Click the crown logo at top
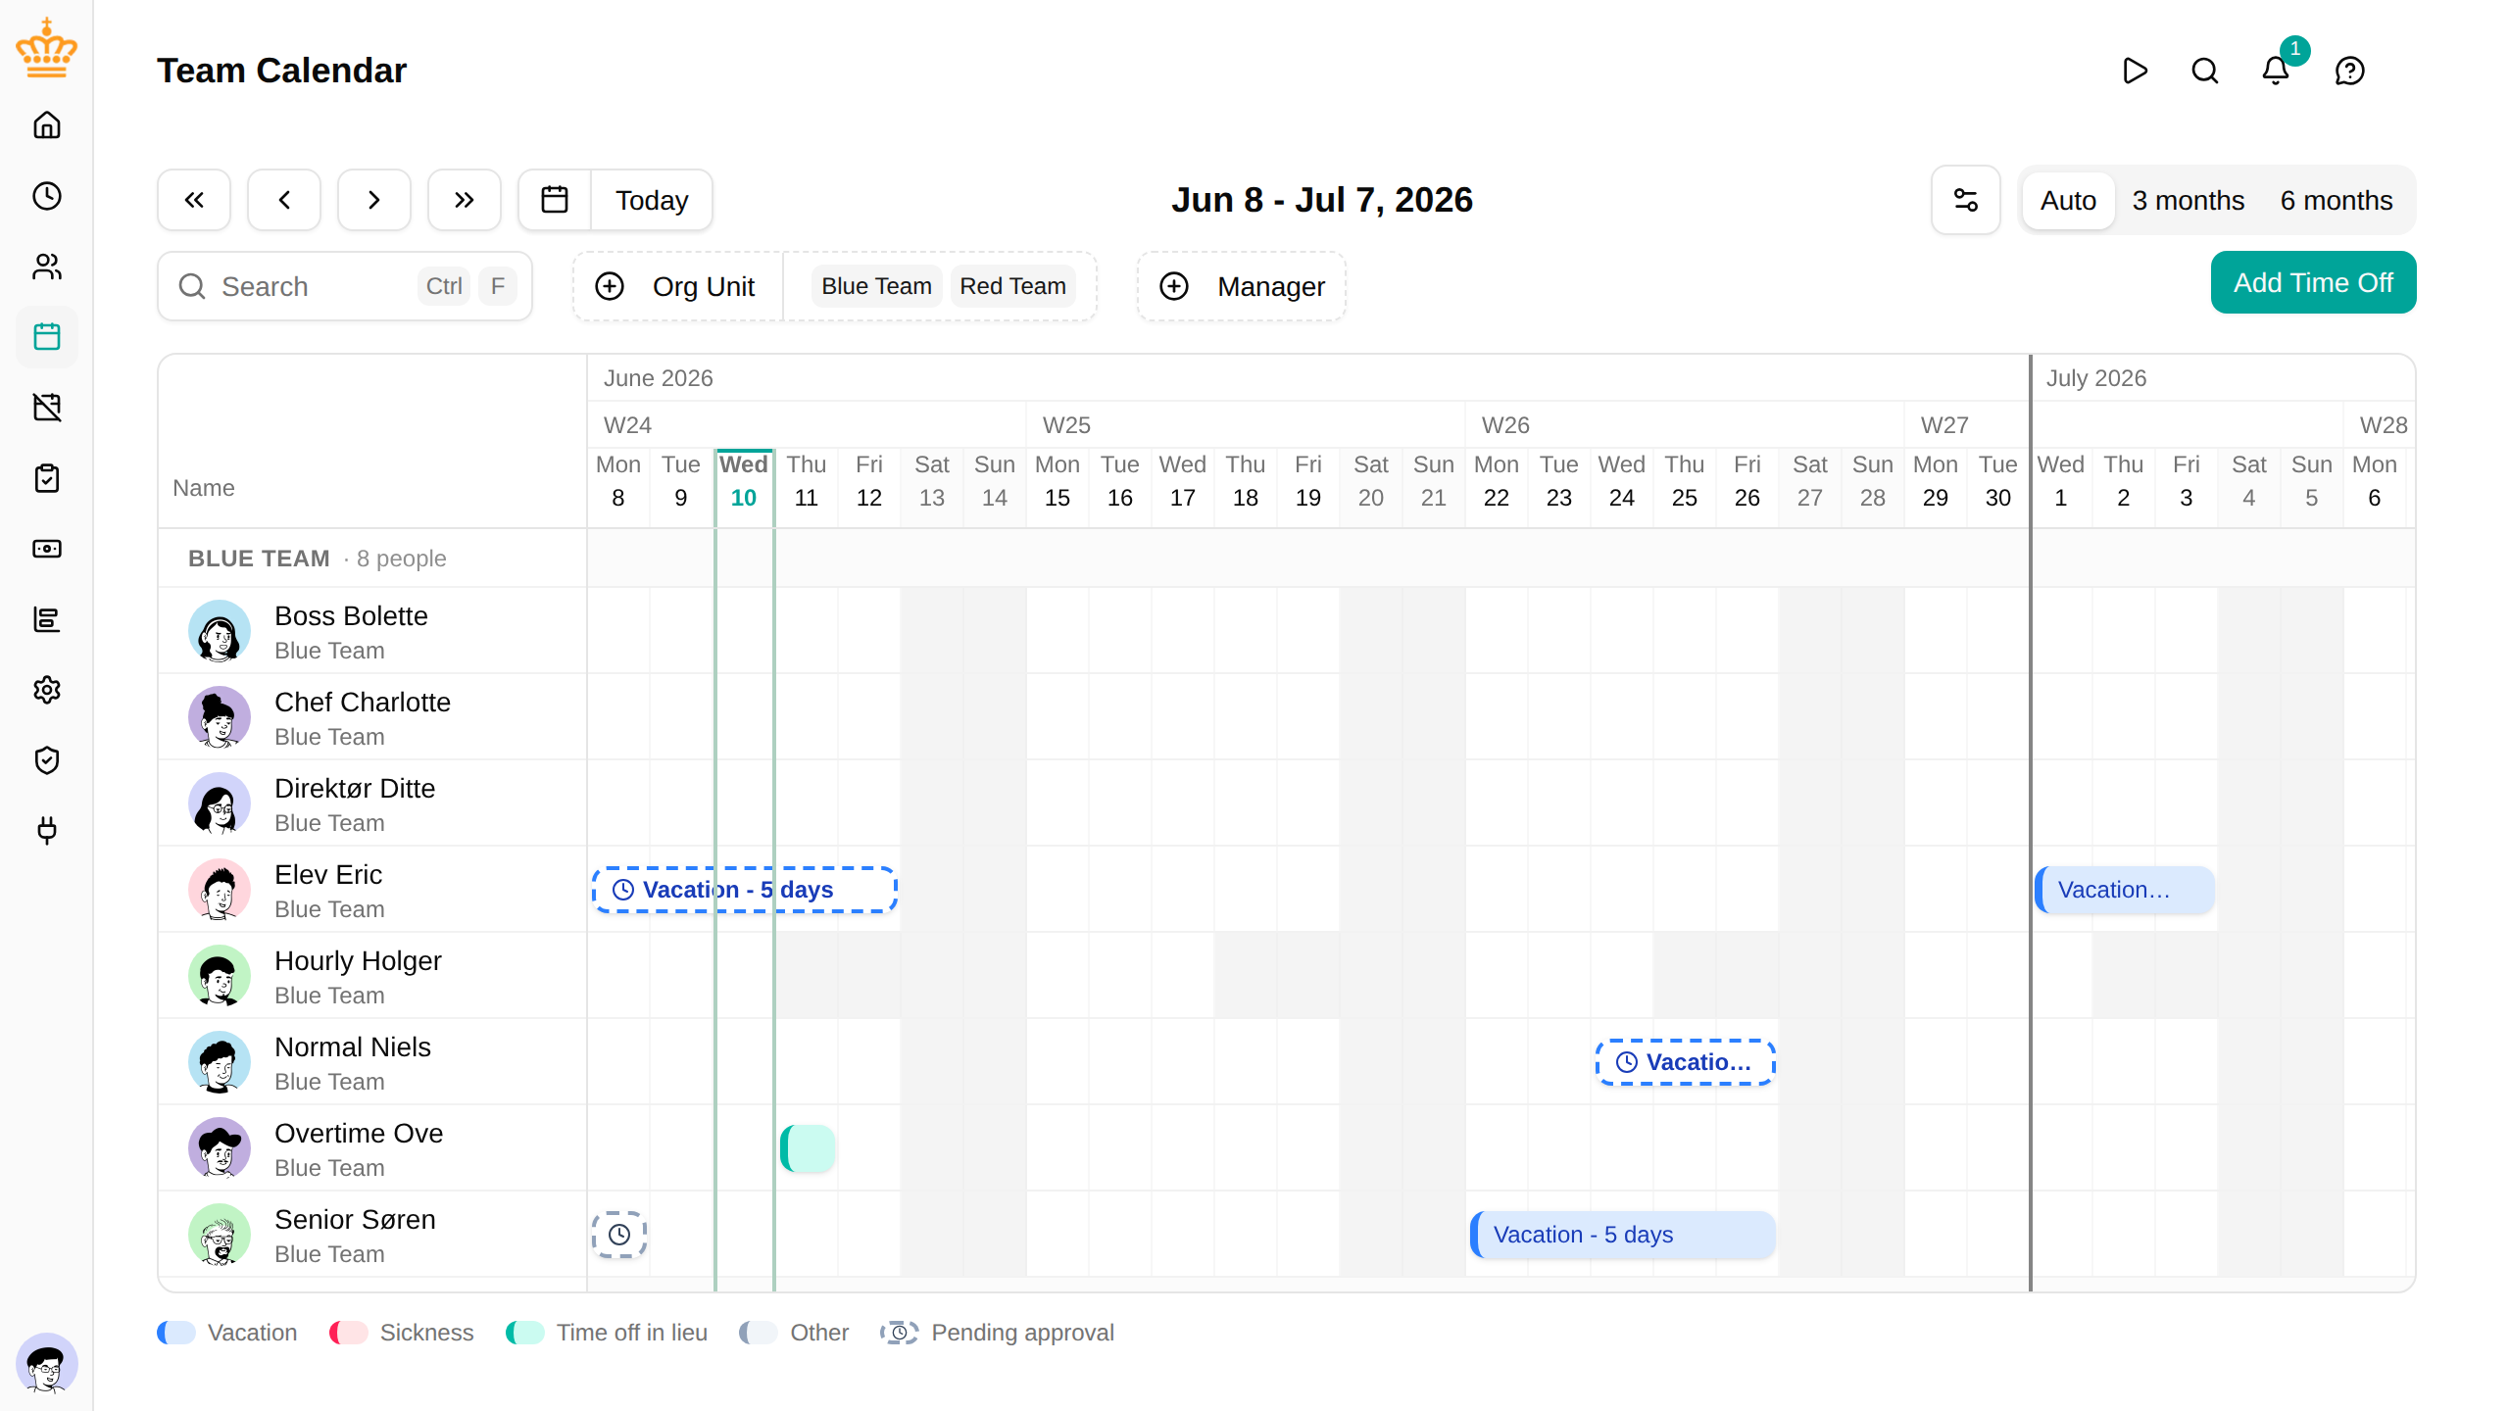The image size is (2509, 1411). 47,47
